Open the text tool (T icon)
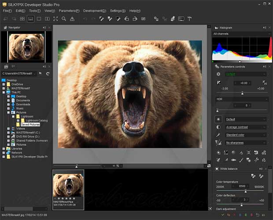Viewport: 273px width, 220px height. click(189, 19)
